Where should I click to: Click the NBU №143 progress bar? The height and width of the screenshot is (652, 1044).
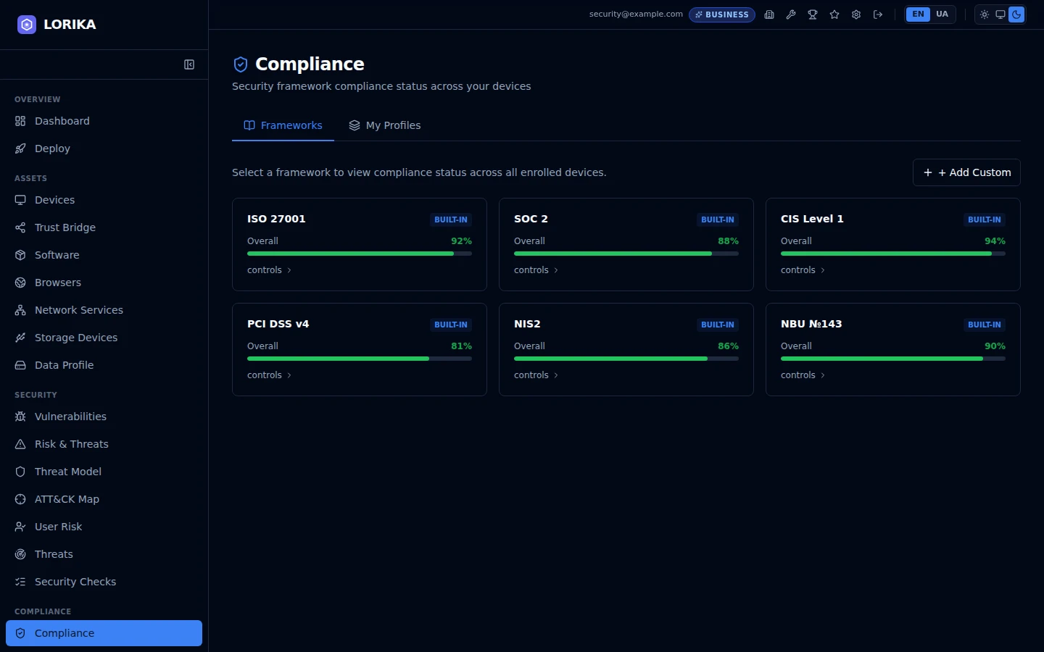(x=893, y=359)
